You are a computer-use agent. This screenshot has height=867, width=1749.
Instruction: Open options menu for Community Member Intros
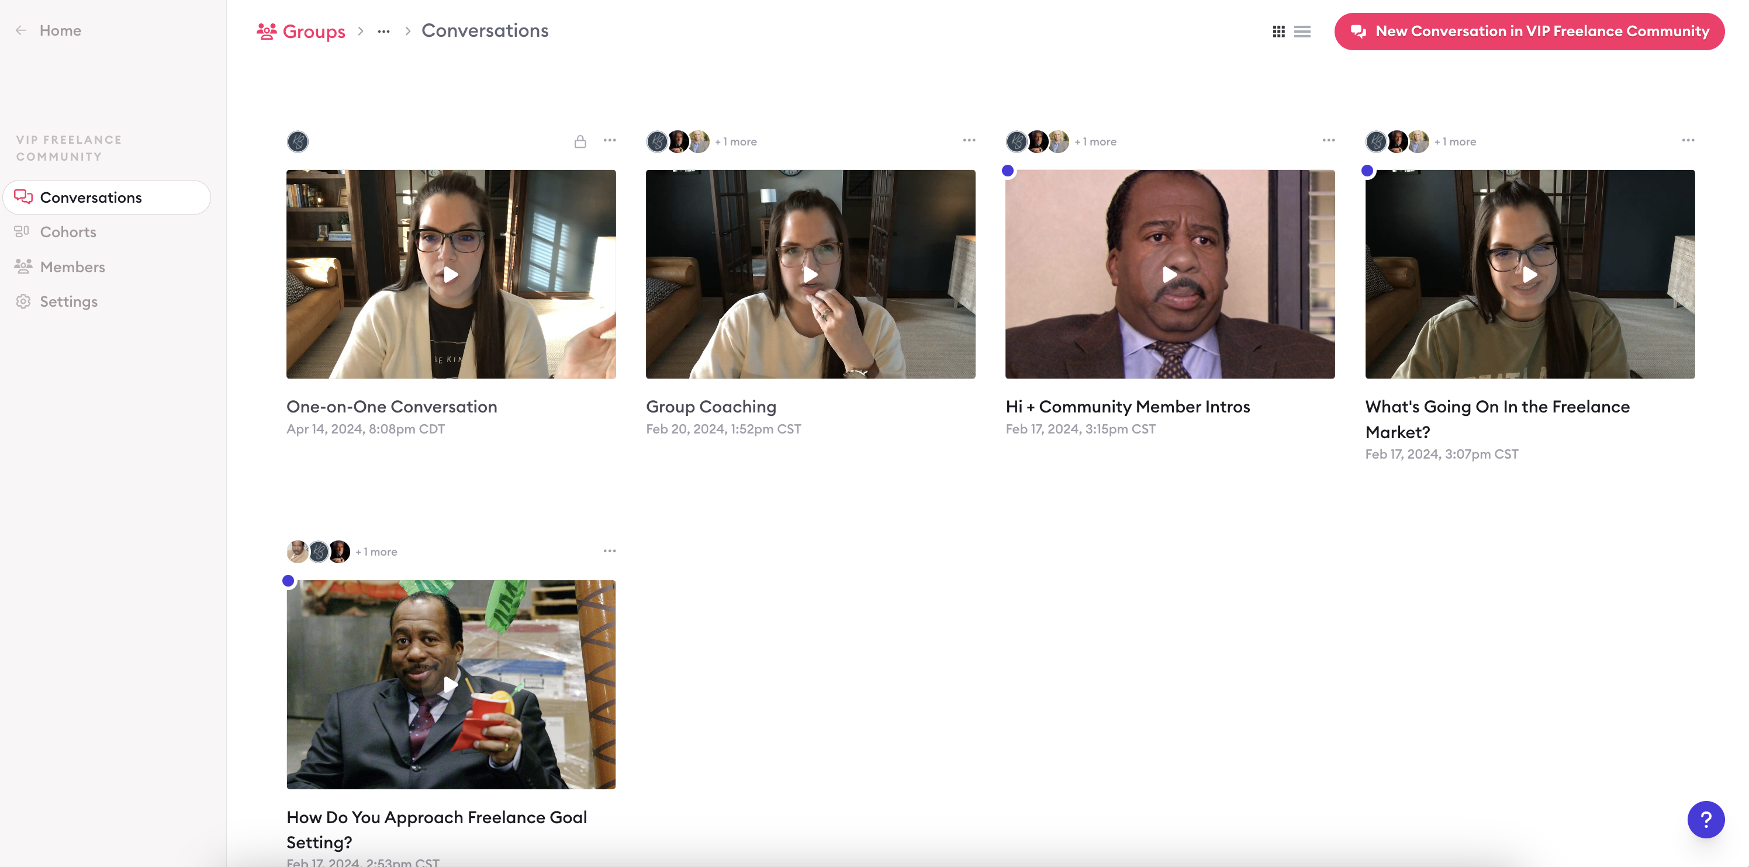[x=1328, y=140]
